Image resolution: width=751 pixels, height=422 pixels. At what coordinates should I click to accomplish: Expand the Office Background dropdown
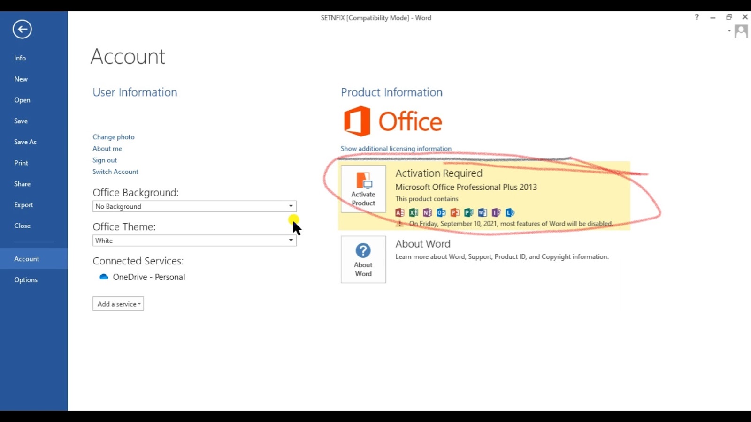coord(291,206)
